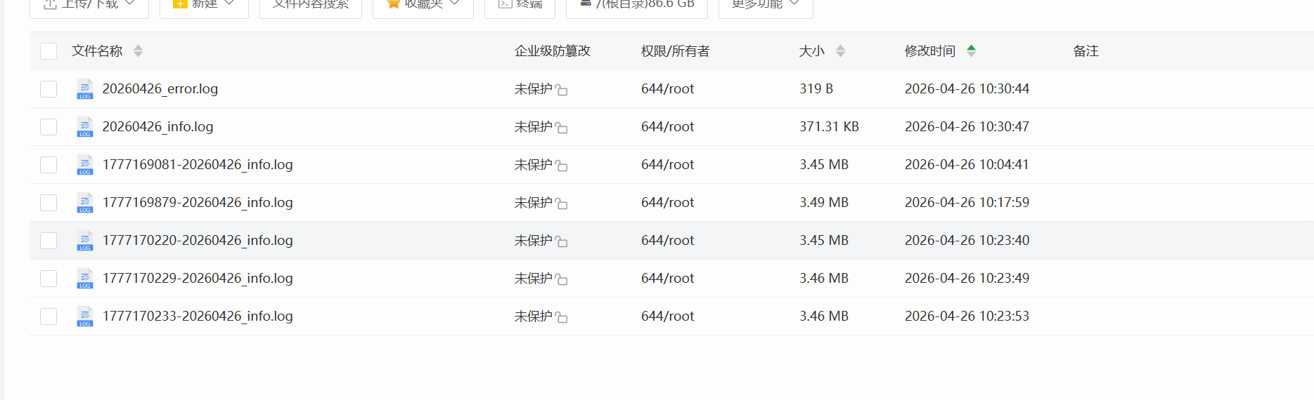Open file 1777170220-20260426_info.log
This screenshot has height=400, width=1314.
pos(198,241)
